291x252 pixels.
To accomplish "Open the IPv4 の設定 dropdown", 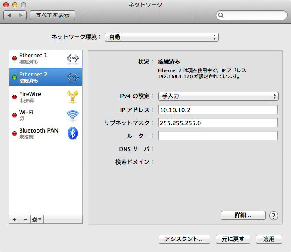I will pyautogui.click(x=218, y=96).
